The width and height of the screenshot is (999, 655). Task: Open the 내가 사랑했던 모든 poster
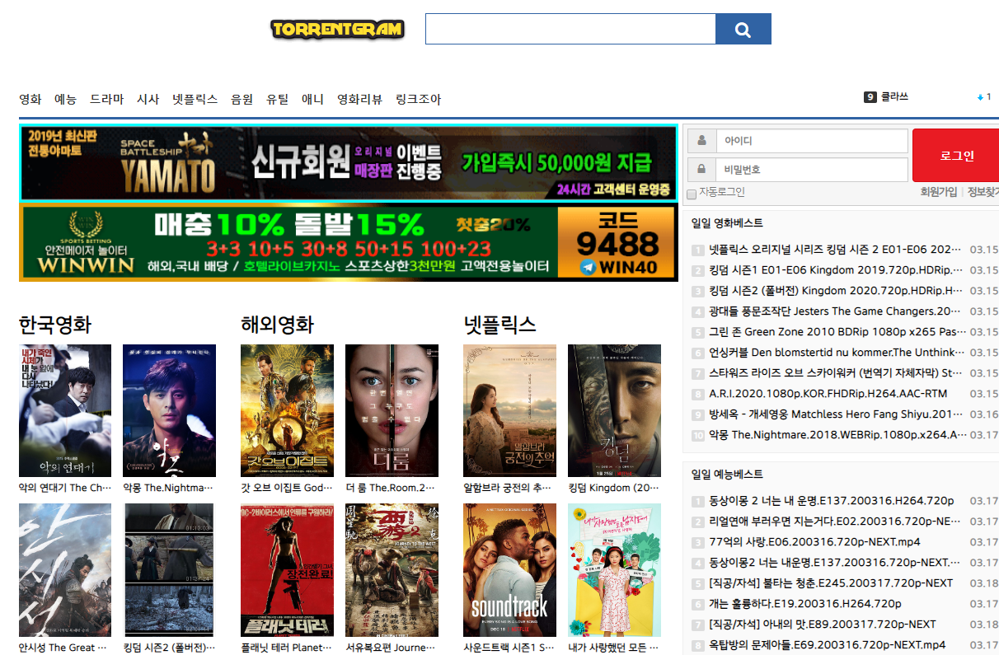(x=615, y=570)
